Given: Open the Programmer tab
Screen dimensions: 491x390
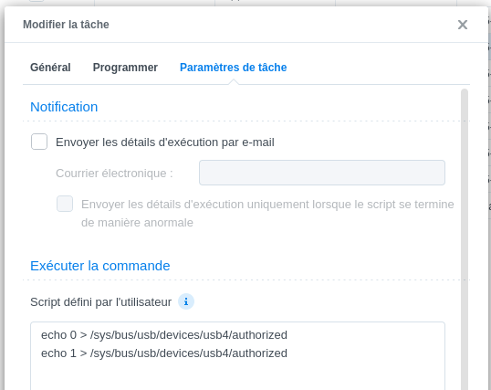Looking at the screenshot, I should click(125, 68).
